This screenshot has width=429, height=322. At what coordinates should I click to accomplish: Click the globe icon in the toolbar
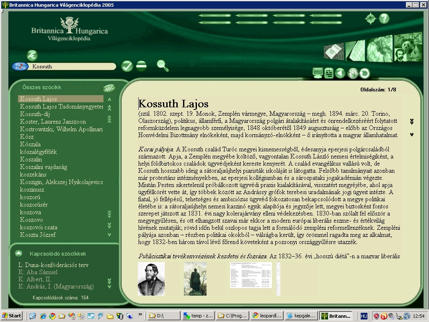point(353,73)
